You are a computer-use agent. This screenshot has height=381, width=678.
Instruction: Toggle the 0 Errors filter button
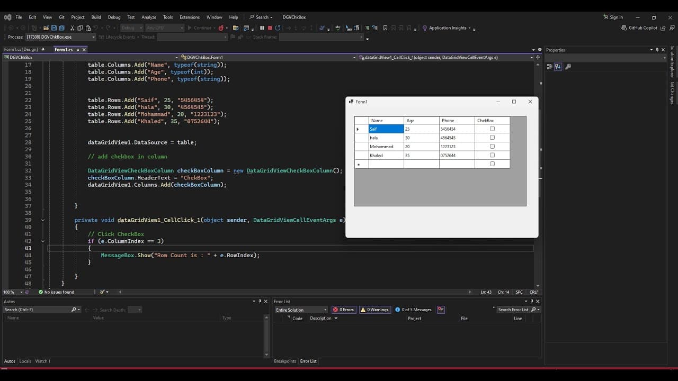click(343, 310)
